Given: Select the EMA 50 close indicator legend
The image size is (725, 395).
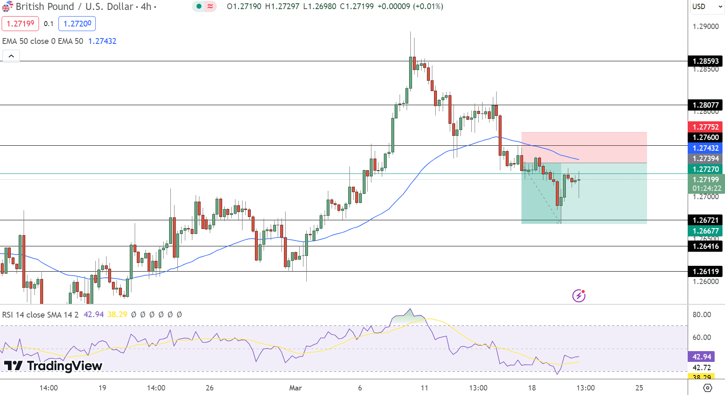Looking at the screenshot, I should [x=43, y=41].
